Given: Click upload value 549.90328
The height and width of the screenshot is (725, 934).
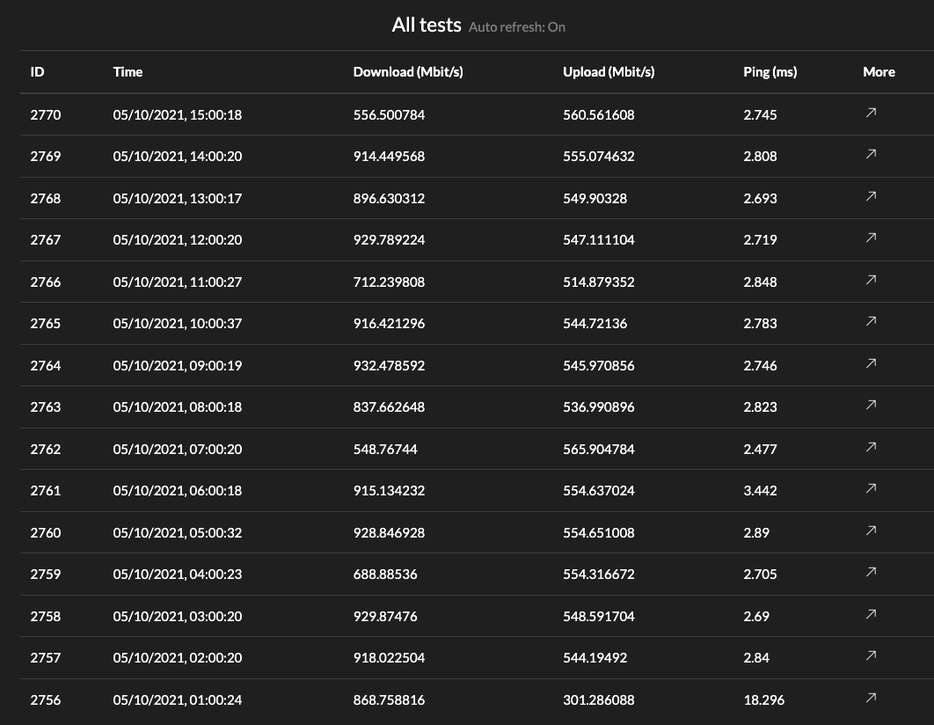Looking at the screenshot, I should click(595, 198).
